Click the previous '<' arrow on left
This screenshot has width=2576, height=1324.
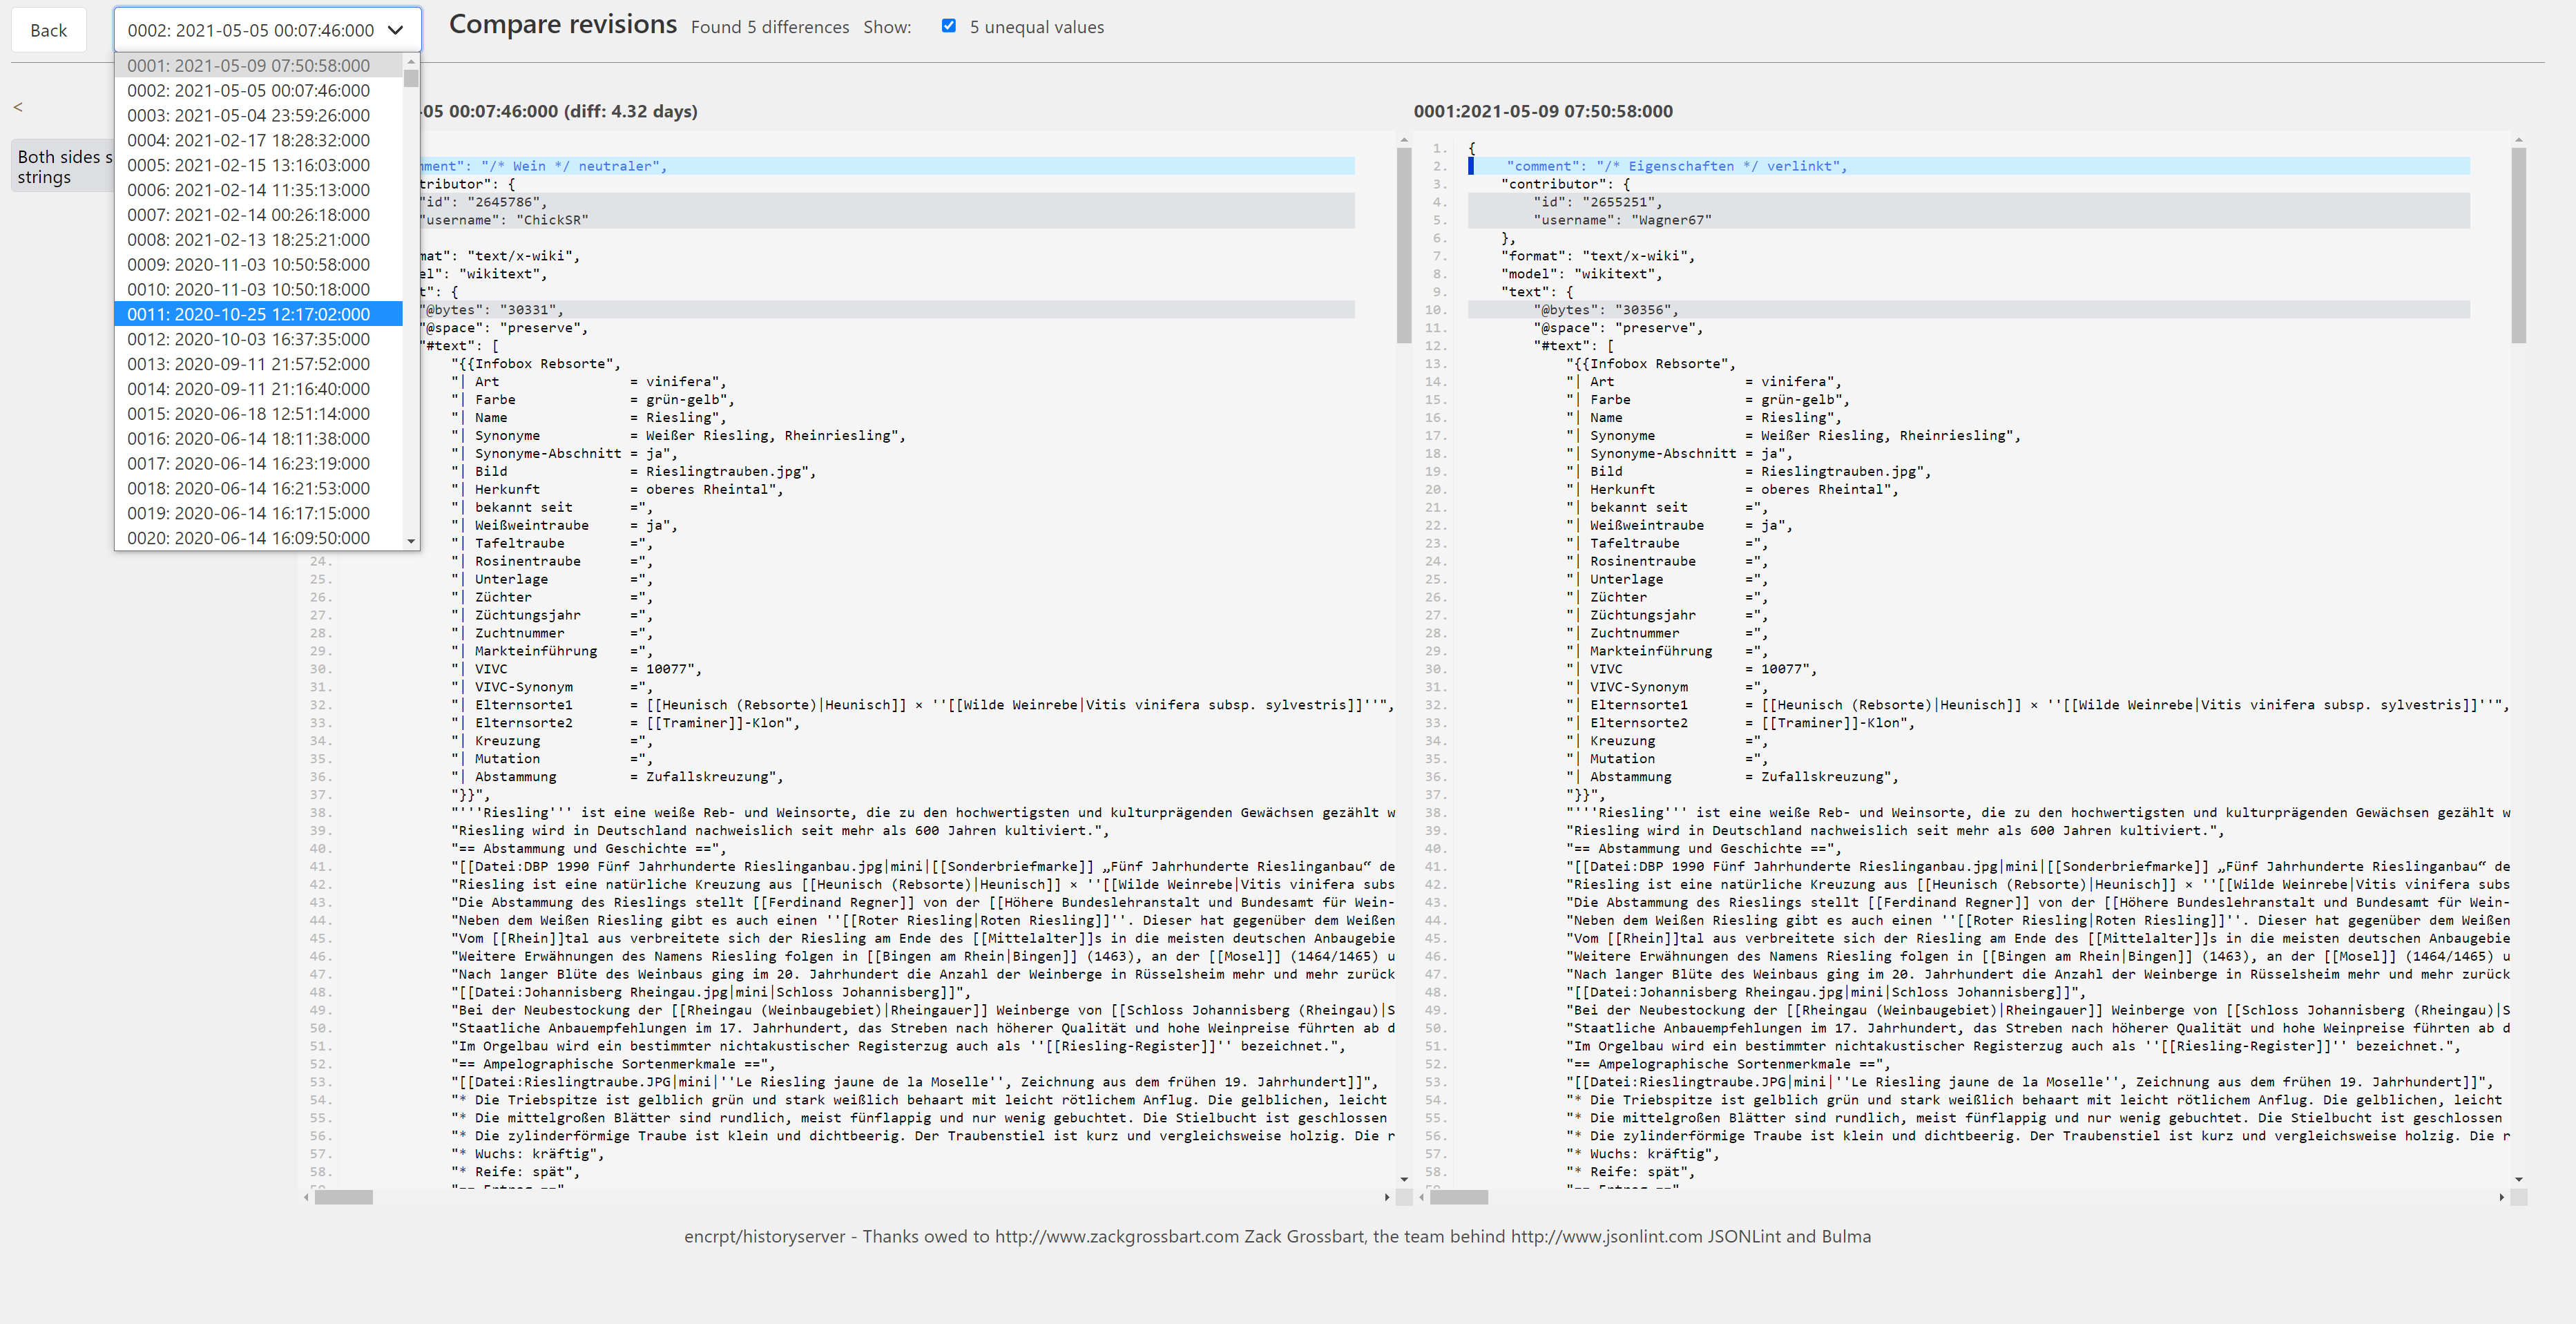pos(17,107)
